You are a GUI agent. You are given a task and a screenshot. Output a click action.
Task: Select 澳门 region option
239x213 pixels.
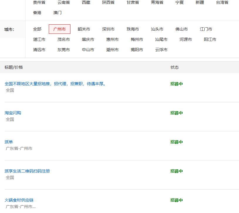[58, 13]
